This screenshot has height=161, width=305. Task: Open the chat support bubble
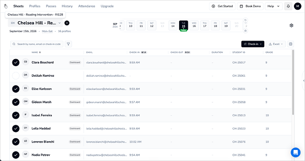pos(295,152)
